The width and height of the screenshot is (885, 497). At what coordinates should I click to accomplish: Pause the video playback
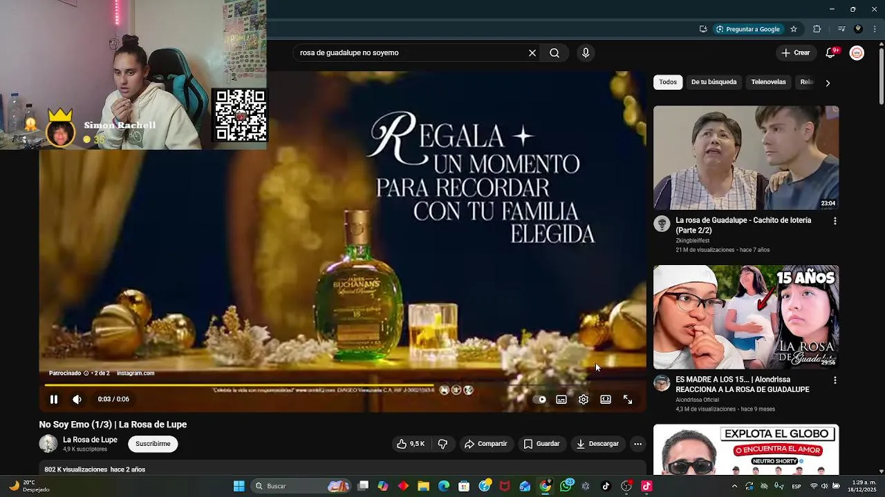point(54,399)
